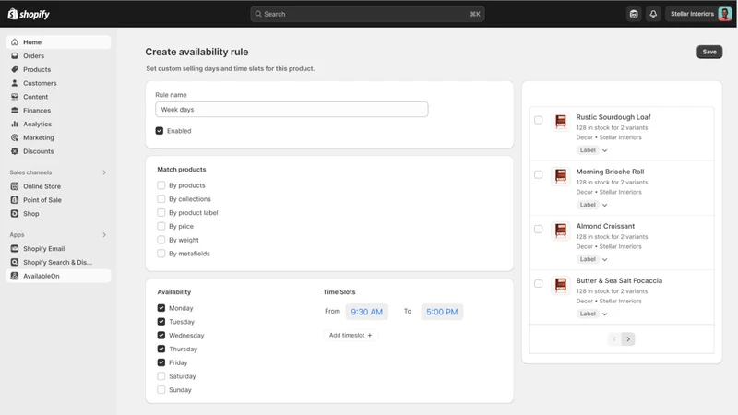Image resolution: width=738 pixels, height=415 pixels.
Task: Click the Stellar Interiors avatar
Action: point(725,14)
